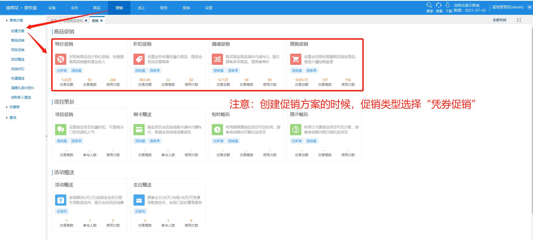Click the 满减促销 减 icon
This screenshot has width=533, height=240.
coord(217,59)
